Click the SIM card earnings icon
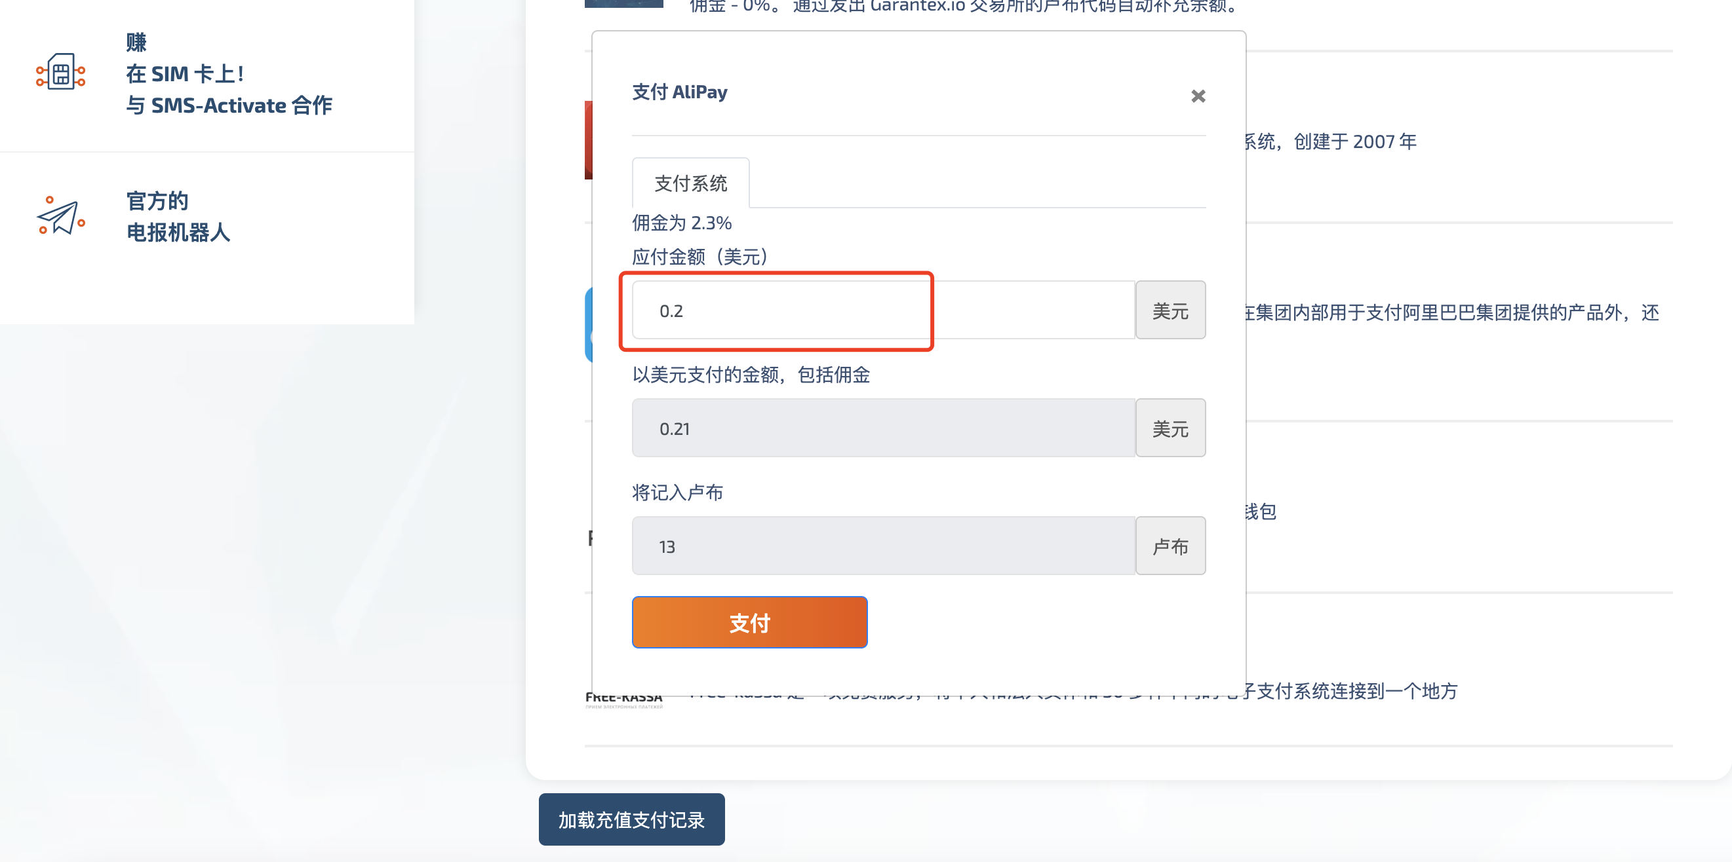 point(60,72)
